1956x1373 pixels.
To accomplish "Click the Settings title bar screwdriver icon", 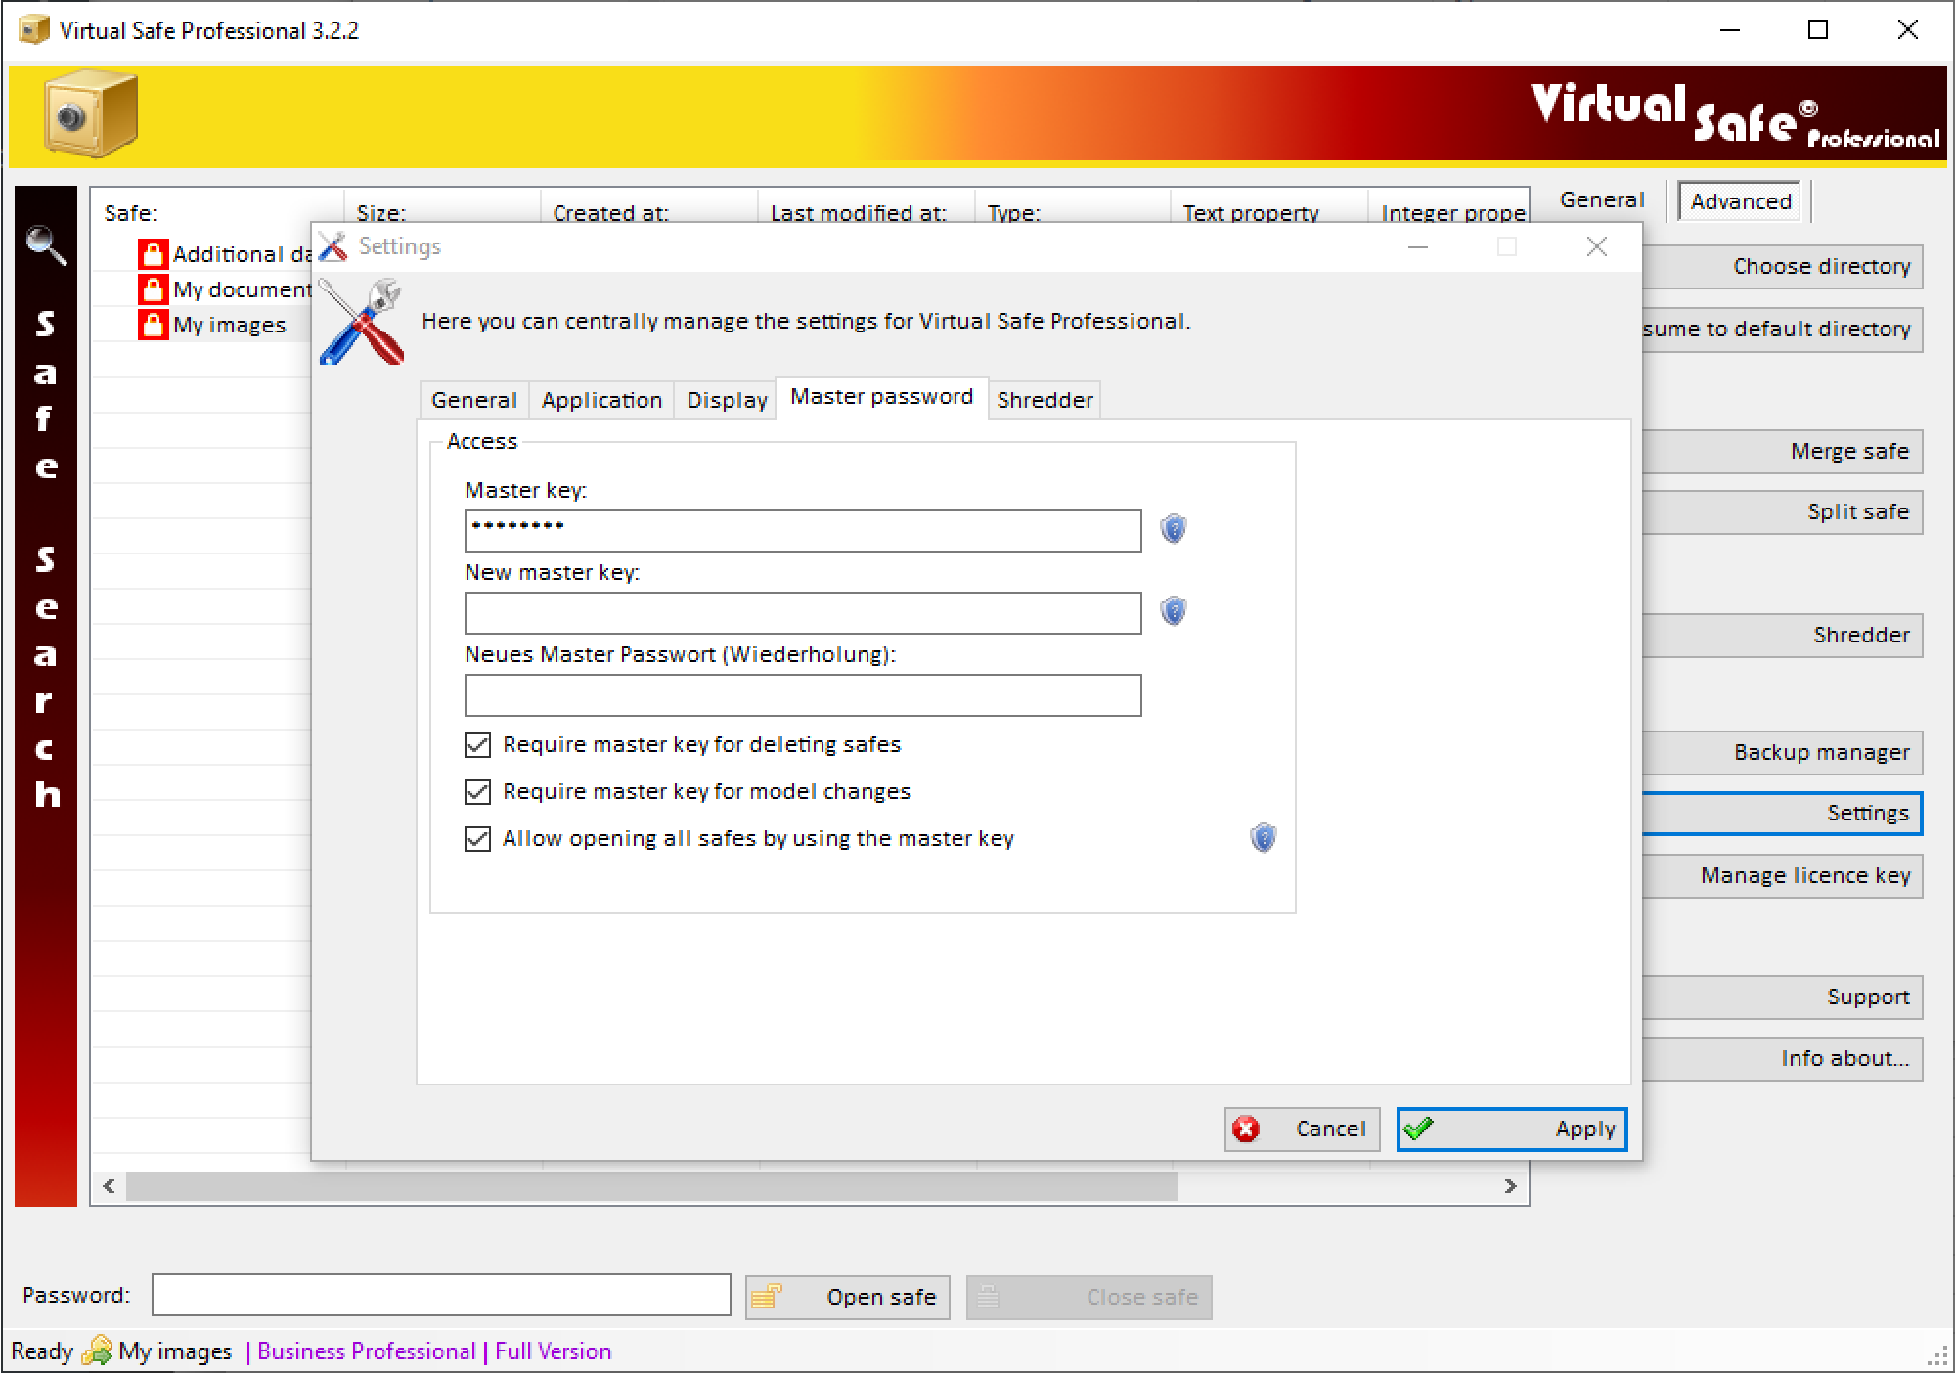I will [x=333, y=246].
